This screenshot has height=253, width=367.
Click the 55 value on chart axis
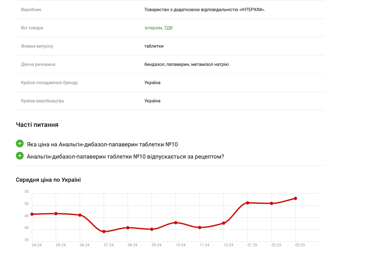pos(27,192)
